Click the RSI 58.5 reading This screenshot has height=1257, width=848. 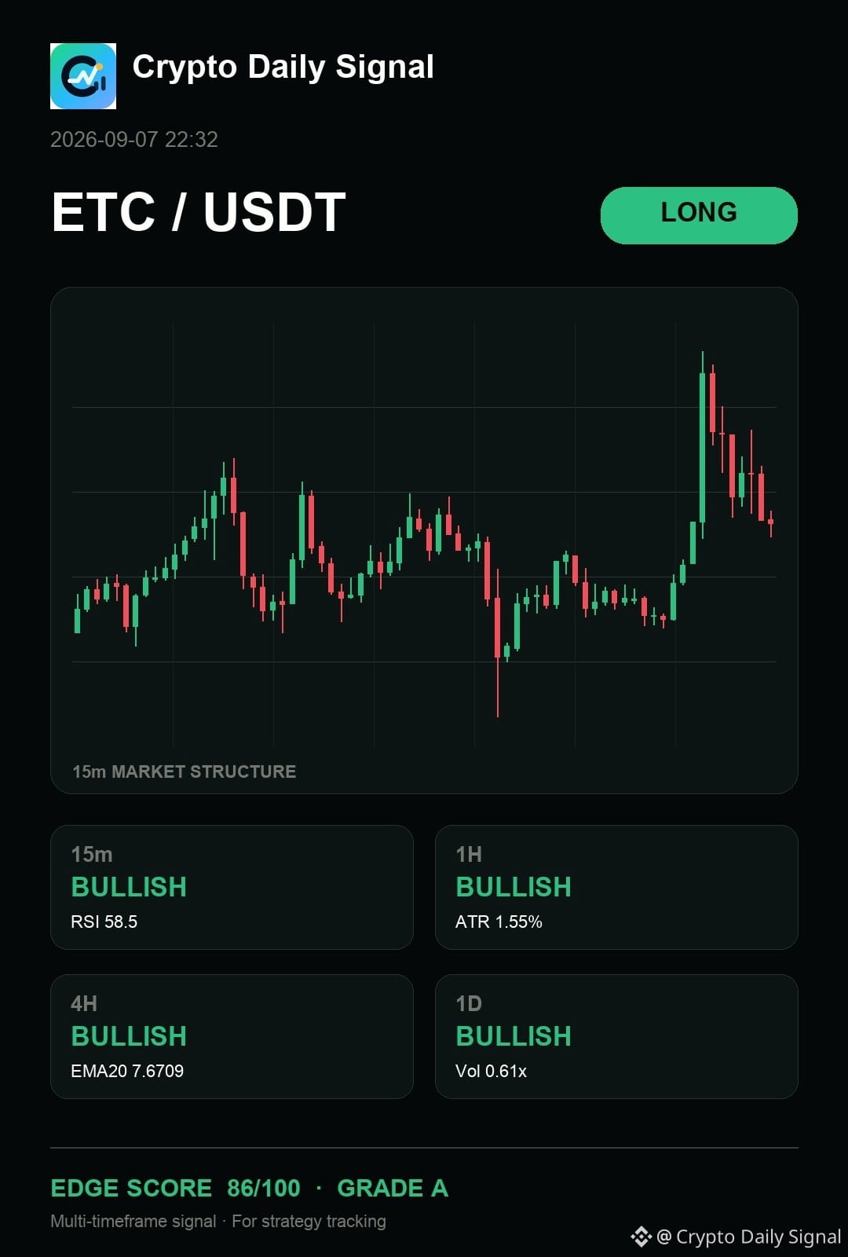[104, 922]
